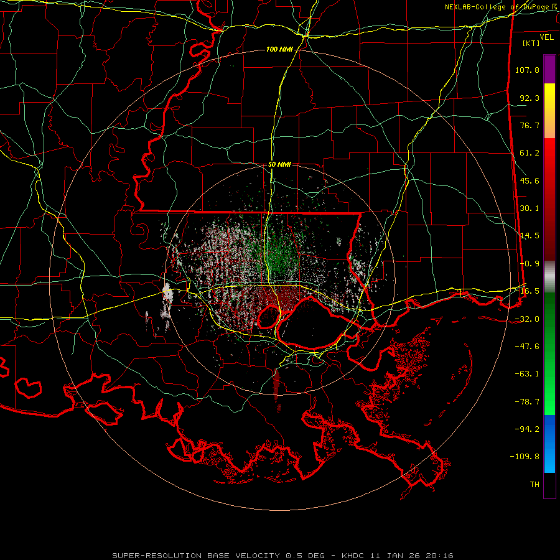The width and height of the screenshot is (560, 560).
Task: Select the -78.7 velocity scale value
Action: pyautogui.click(x=527, y=402)
